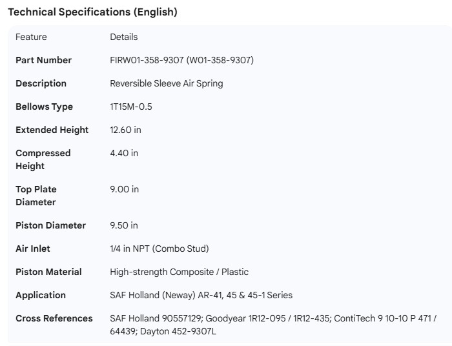Click the Part Number row label
This screenshot has width=452, height=346.
click(x=43, y=60)
